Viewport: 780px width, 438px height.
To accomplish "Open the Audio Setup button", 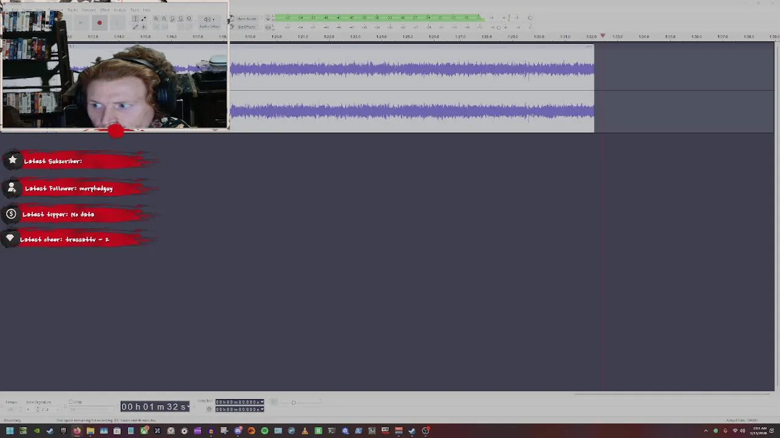I will click(209, 23).
